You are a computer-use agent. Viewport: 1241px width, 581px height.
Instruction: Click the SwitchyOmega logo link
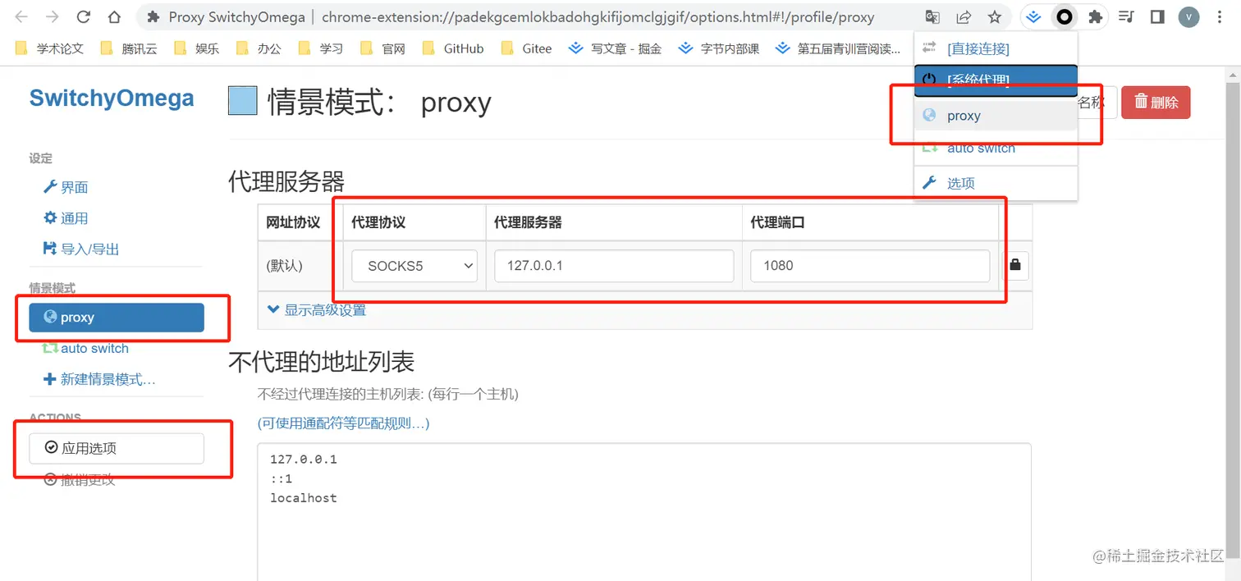112,98
